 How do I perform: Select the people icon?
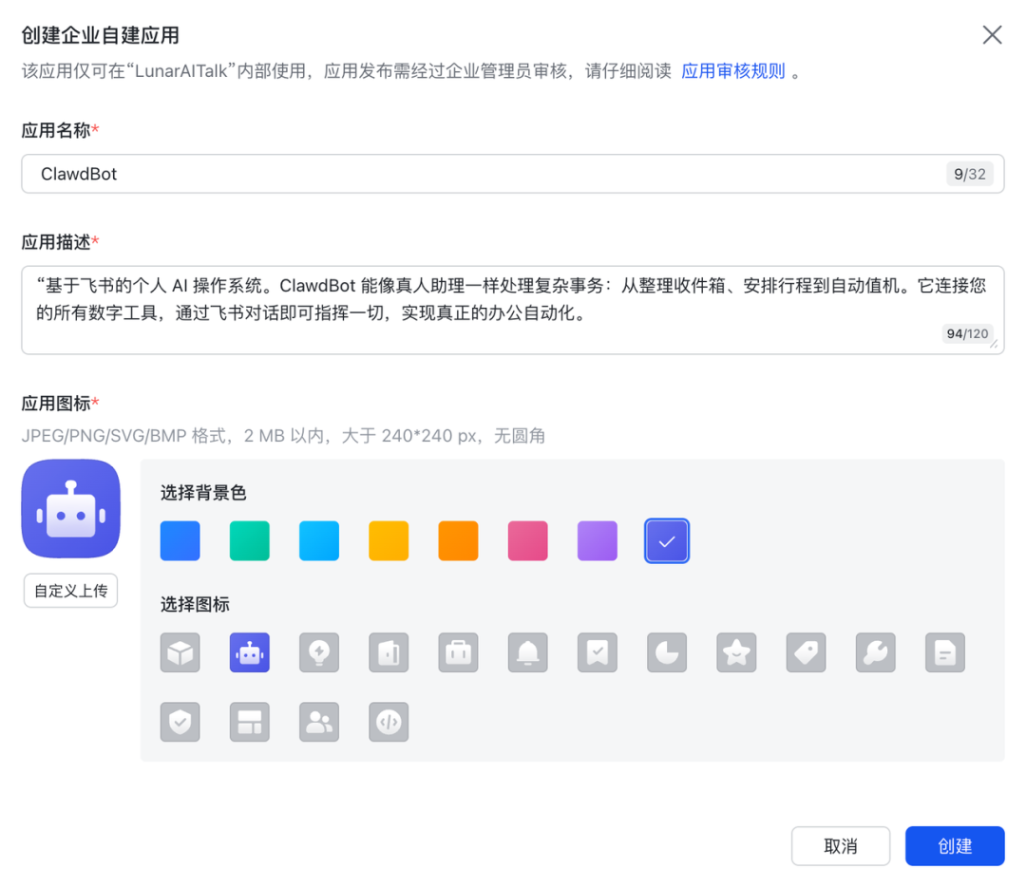point(318,722)
